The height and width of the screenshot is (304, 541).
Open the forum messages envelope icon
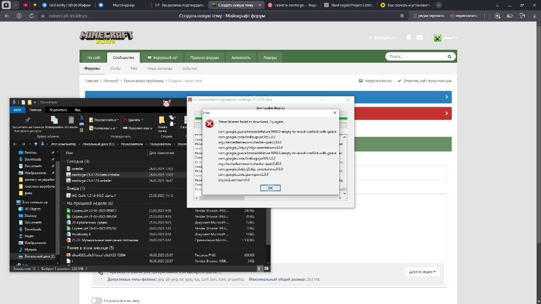pyautogui.click(x=420, y=37)
